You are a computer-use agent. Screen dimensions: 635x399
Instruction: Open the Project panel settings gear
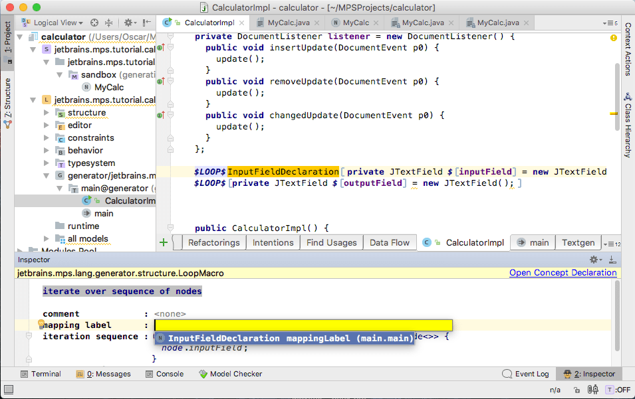point(128,23)
